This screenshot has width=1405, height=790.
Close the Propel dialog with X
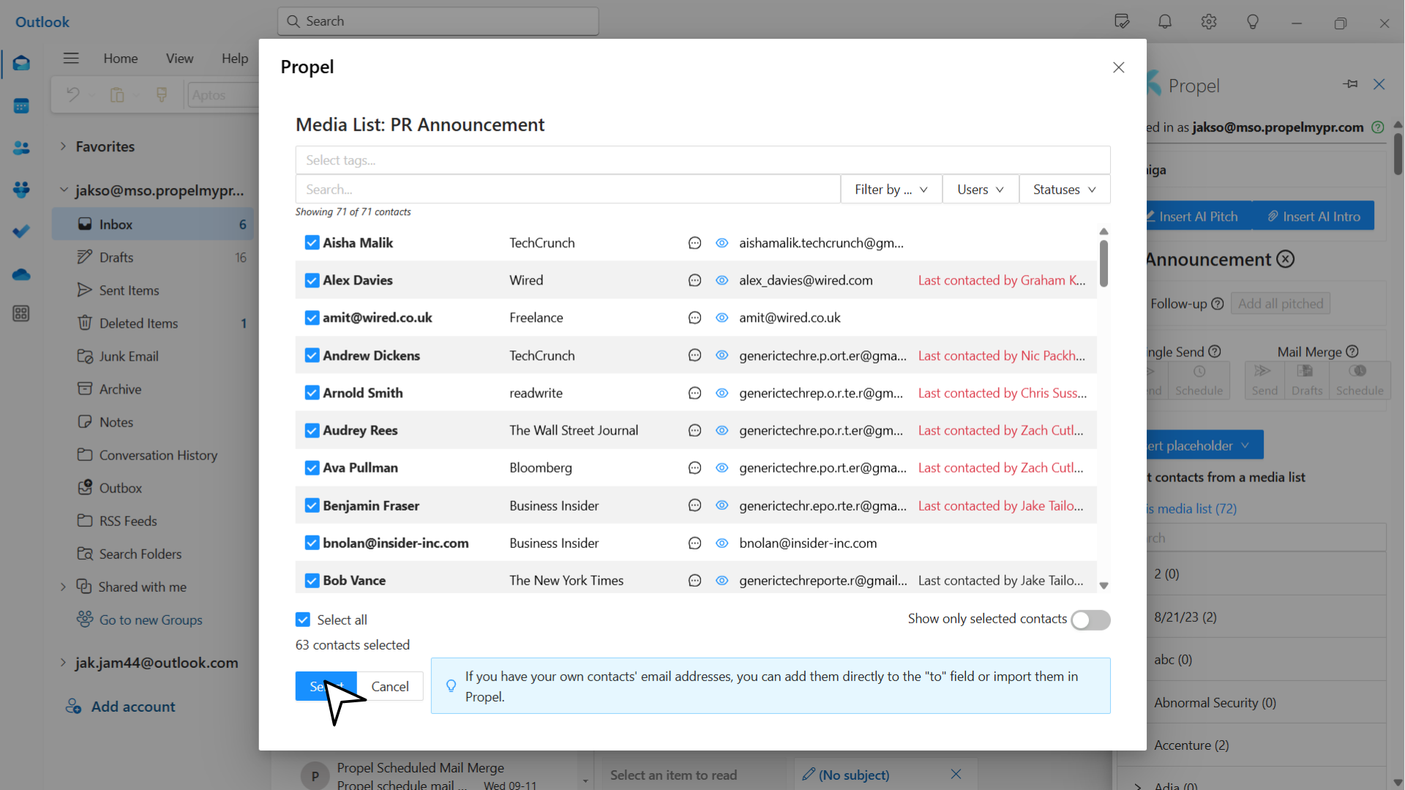[1118, 67]
